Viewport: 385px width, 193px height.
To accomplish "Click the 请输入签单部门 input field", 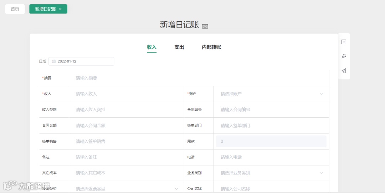I will pos(271,125).
